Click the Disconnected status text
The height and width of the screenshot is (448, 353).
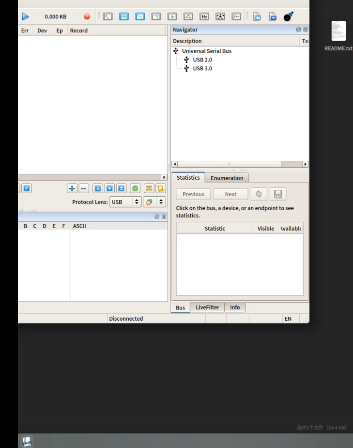point(126,319)
